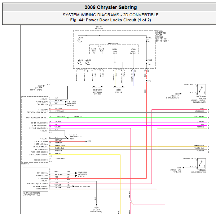The width and height of the screenshot is (216, 214).
Task: Click the "WARNING SYSTEMS" arrowhead
Action: (74, 186)
